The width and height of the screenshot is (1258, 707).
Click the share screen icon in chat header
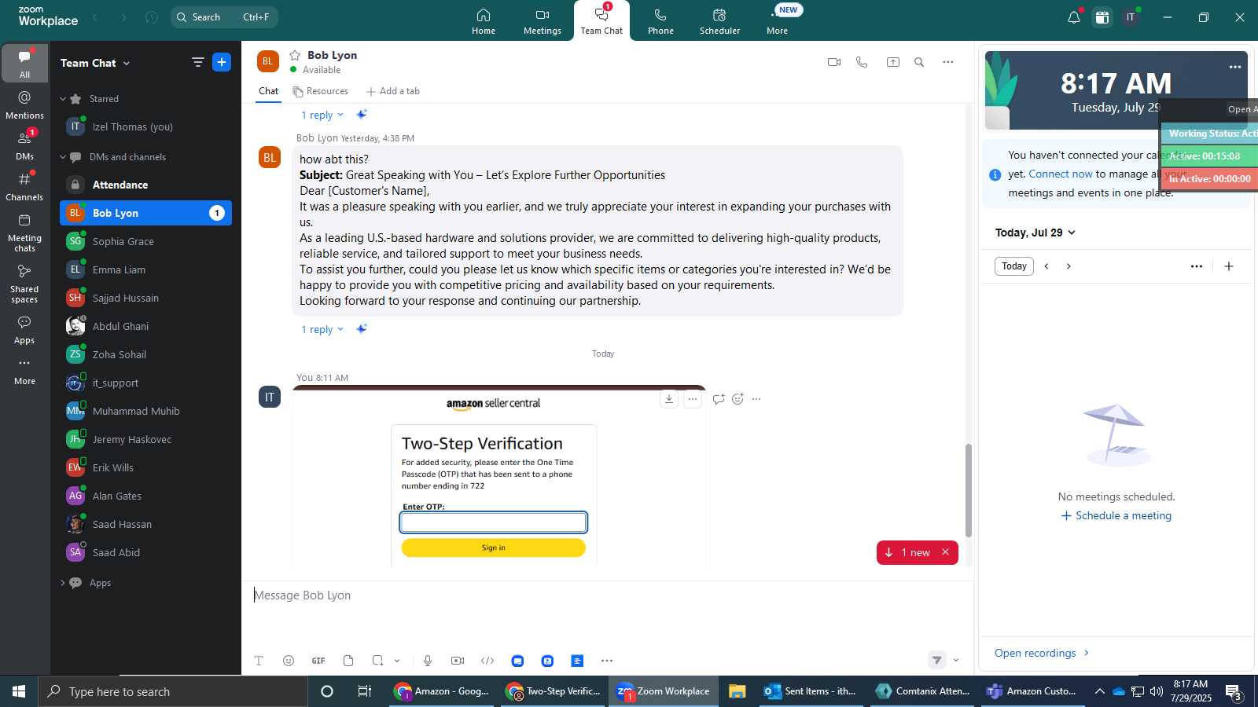[893, 62]
